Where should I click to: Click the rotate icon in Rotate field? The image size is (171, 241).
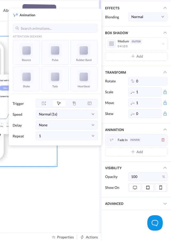pos(132,81)
